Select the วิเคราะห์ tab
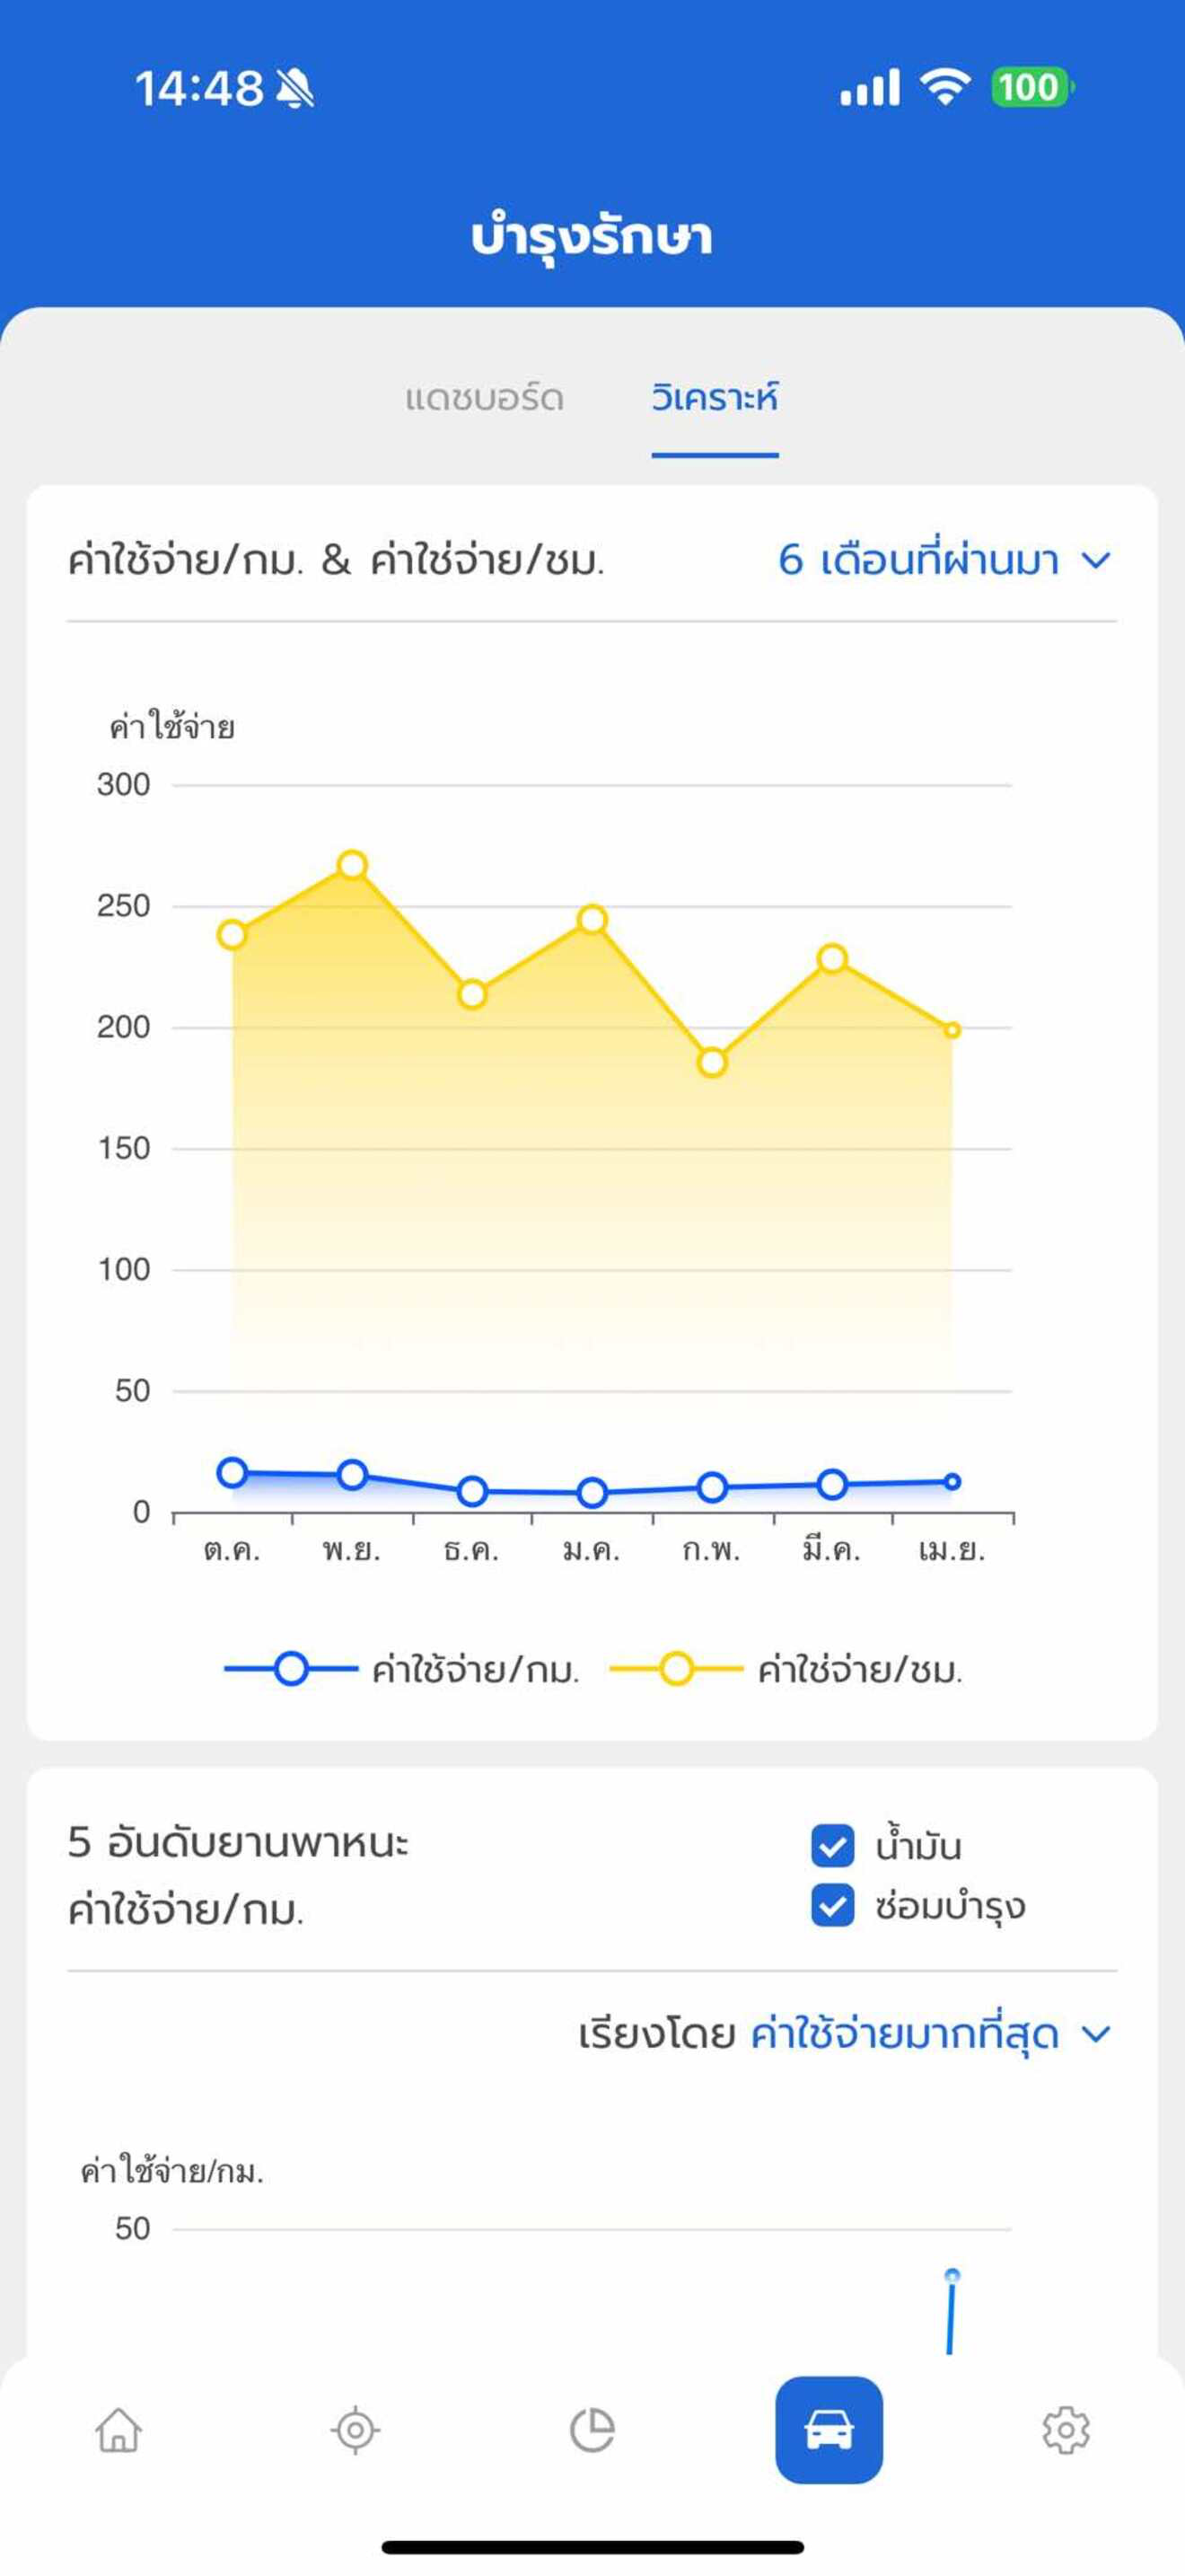1185x2576 pixels. coord(715,398)
